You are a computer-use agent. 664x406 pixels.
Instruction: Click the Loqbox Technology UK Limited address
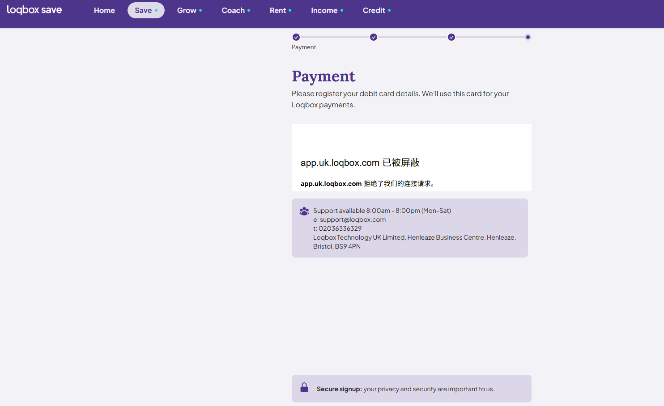click(x=414, y=242)
